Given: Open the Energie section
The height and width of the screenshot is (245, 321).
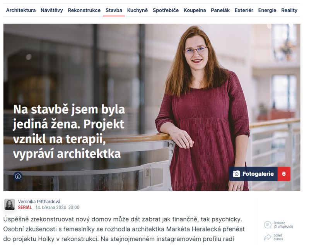Looking at the screenshot, I should click(x=267, y=10).
